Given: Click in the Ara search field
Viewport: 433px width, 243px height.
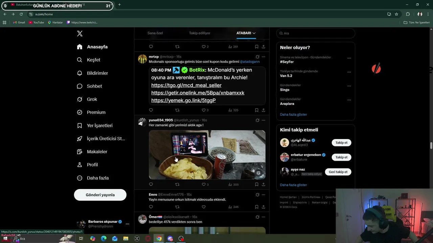Looking at the screenshot, I should click(x=316, y=33).
